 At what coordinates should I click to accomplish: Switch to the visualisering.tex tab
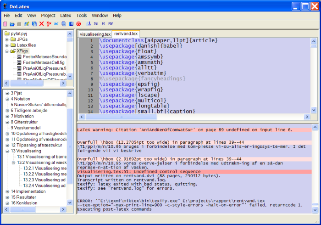click(x=95, y=34)
